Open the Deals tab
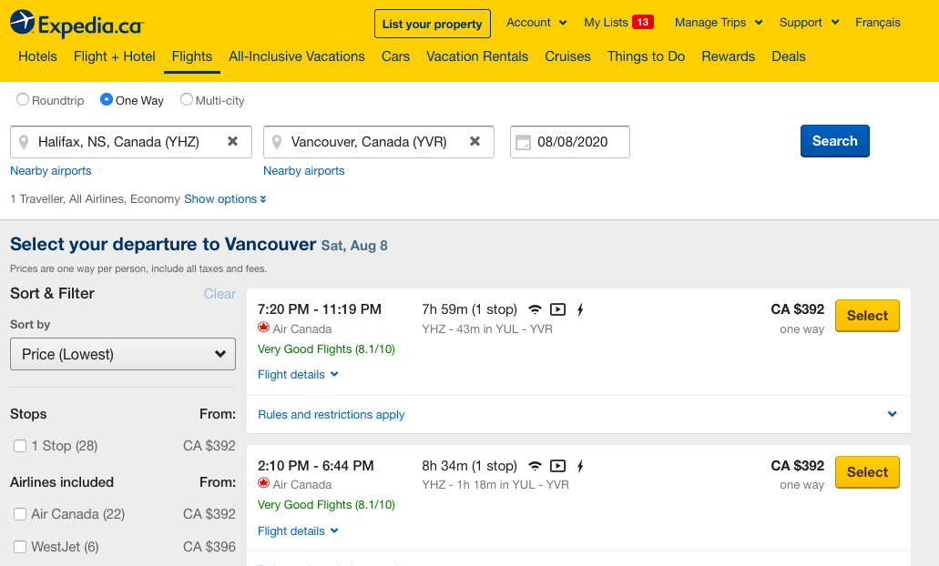The image size is (939, 566). [x=789, y=56]
